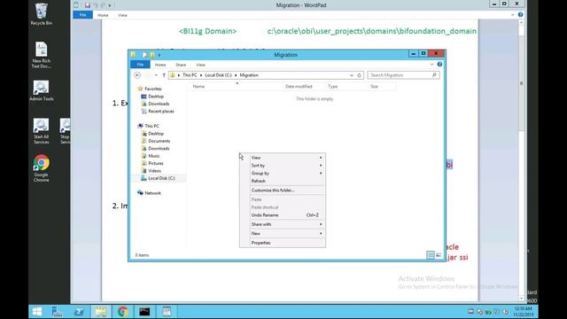Expand Group by submenu
Image resolution: width=567 pixels, height=319 pixels.
(x=283, y=174)
